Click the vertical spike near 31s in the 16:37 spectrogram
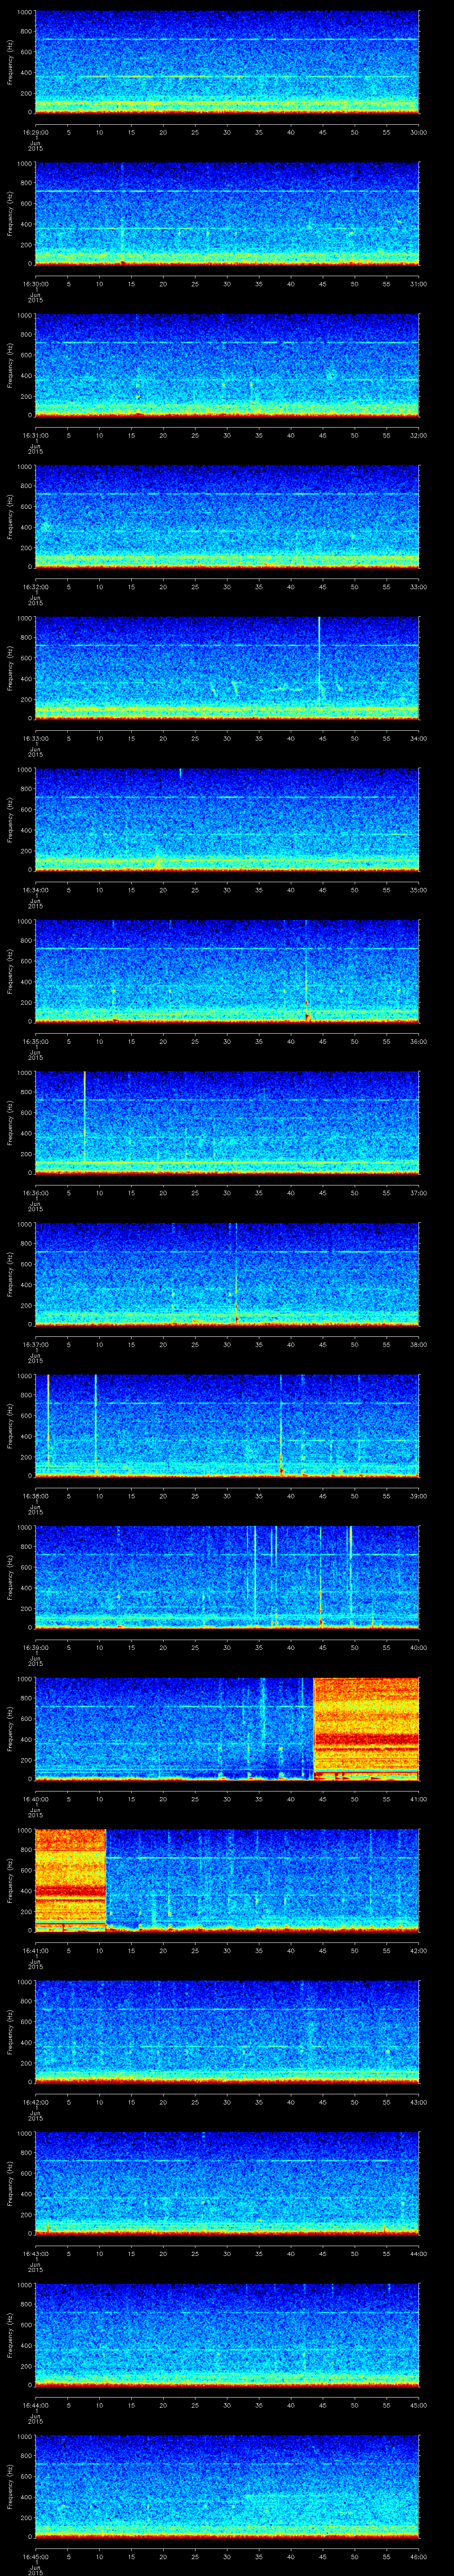 [236, 1274]
